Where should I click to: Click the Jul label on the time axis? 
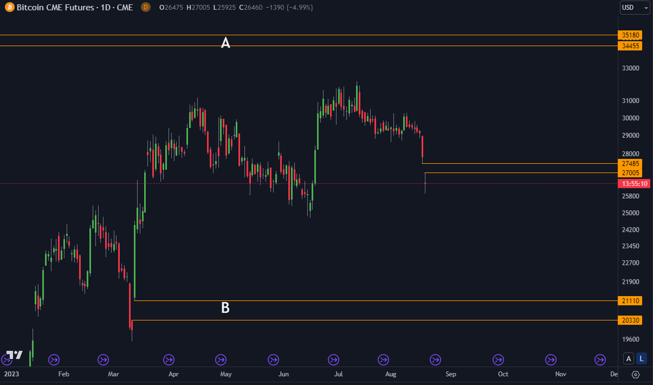(x=338, y=374)
